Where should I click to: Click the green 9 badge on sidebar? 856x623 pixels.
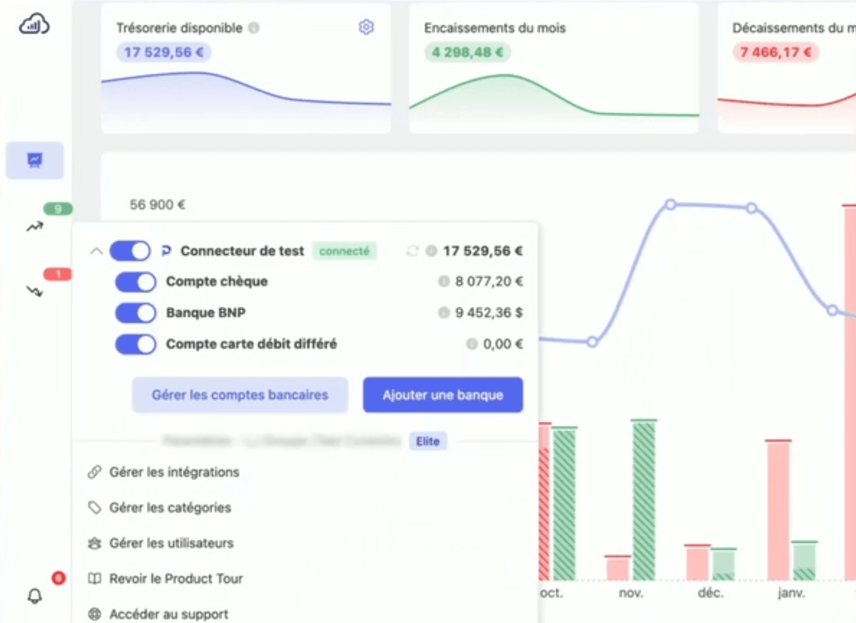click(x=58, y=209)
